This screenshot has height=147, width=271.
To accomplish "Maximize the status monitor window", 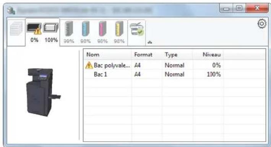I will pyautogui.click(x=239, y=8).
